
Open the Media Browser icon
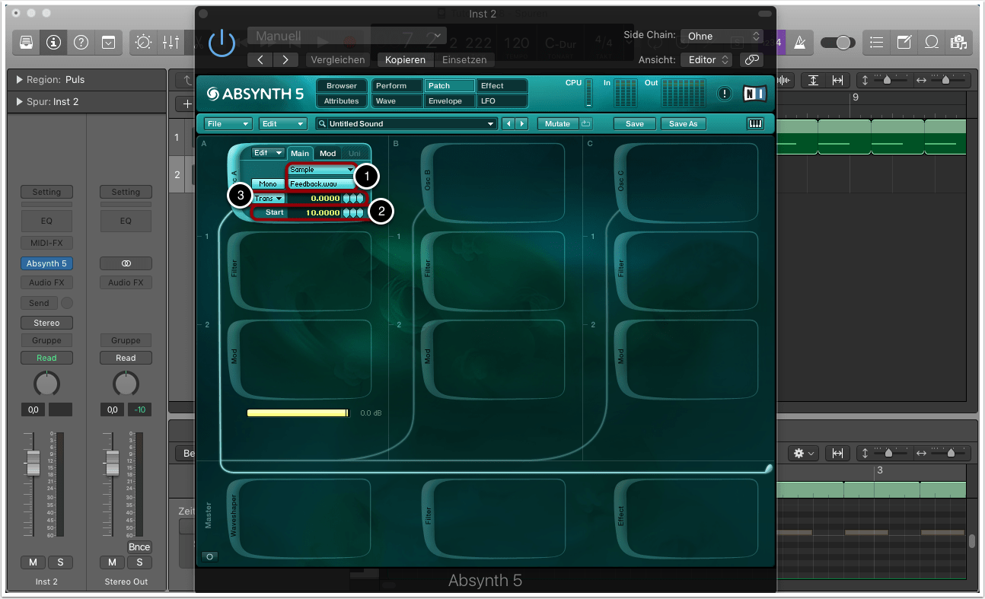tap(959, 43)
